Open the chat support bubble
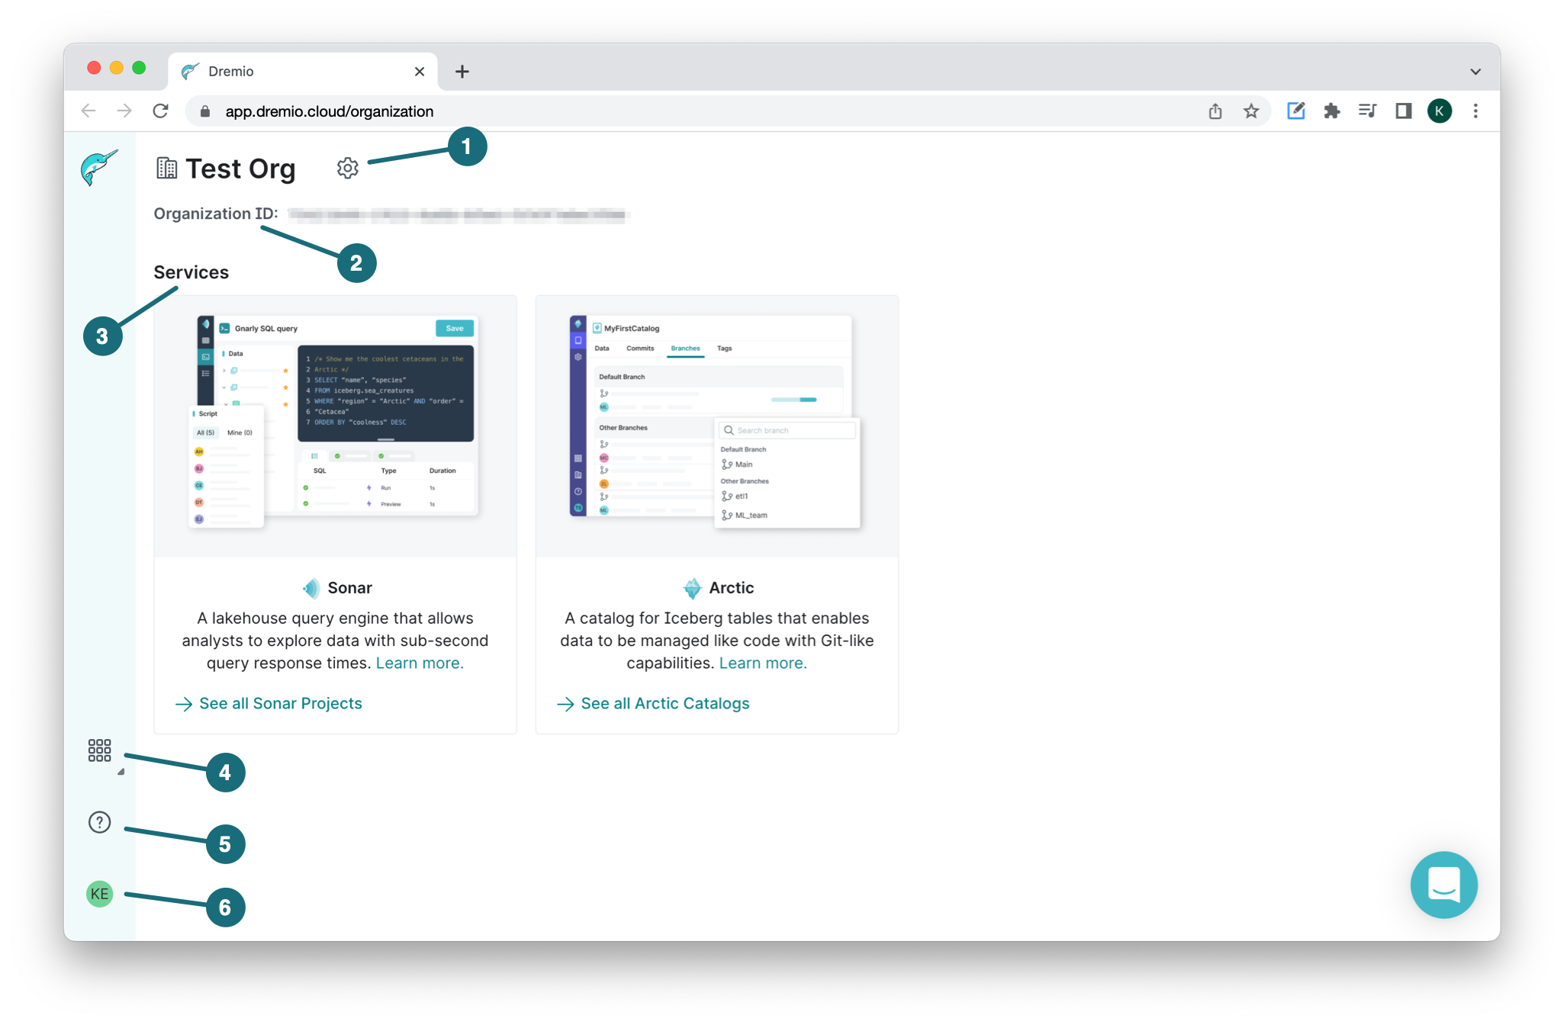Screen dimensions: 1564x1025 click(1443, 885)
